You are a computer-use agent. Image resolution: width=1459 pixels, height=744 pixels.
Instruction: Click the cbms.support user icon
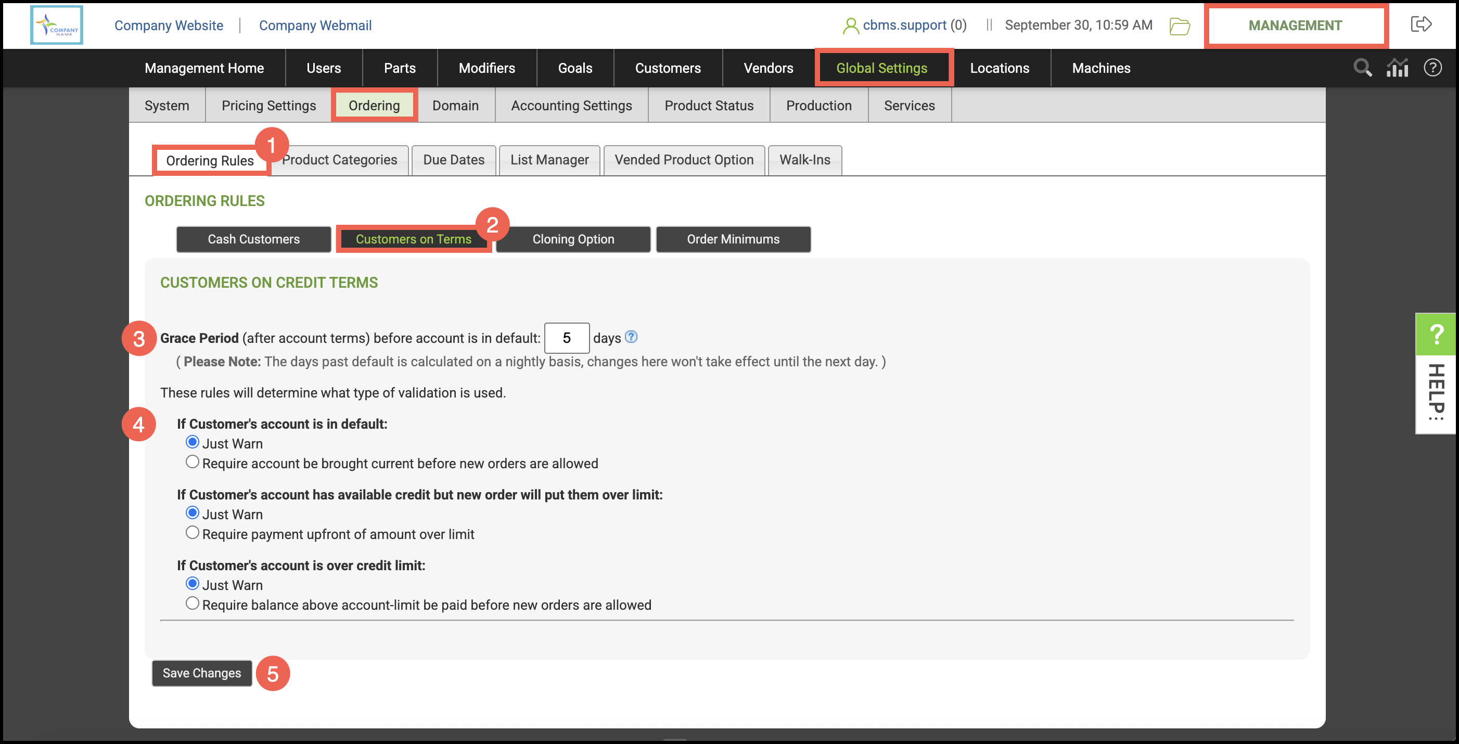point(850,26)
